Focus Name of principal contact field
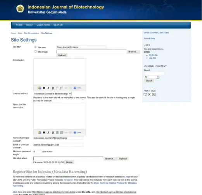Image resolution: width=202 pixels, height=195 pixels. point(58,138)
